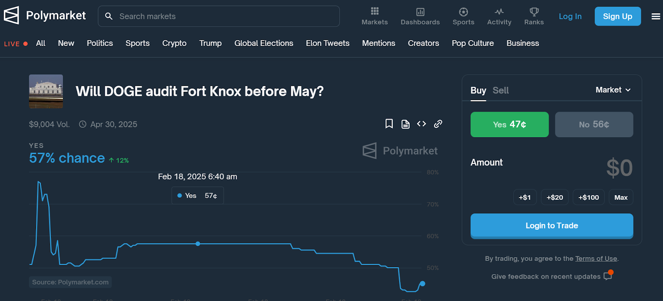
Task: Open the Global Elections category
Action: coord(264,43)
